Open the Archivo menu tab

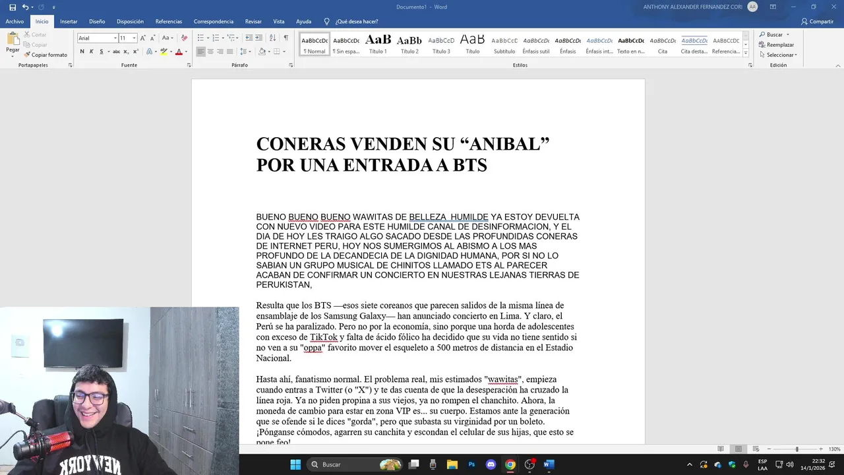15,21
